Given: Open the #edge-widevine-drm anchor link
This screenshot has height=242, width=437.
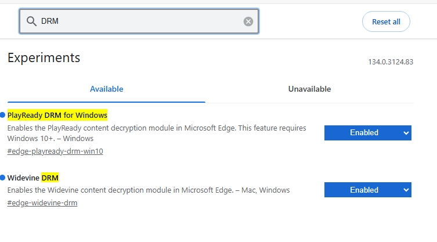Looking at the screenshot, I should coord(42,203).
